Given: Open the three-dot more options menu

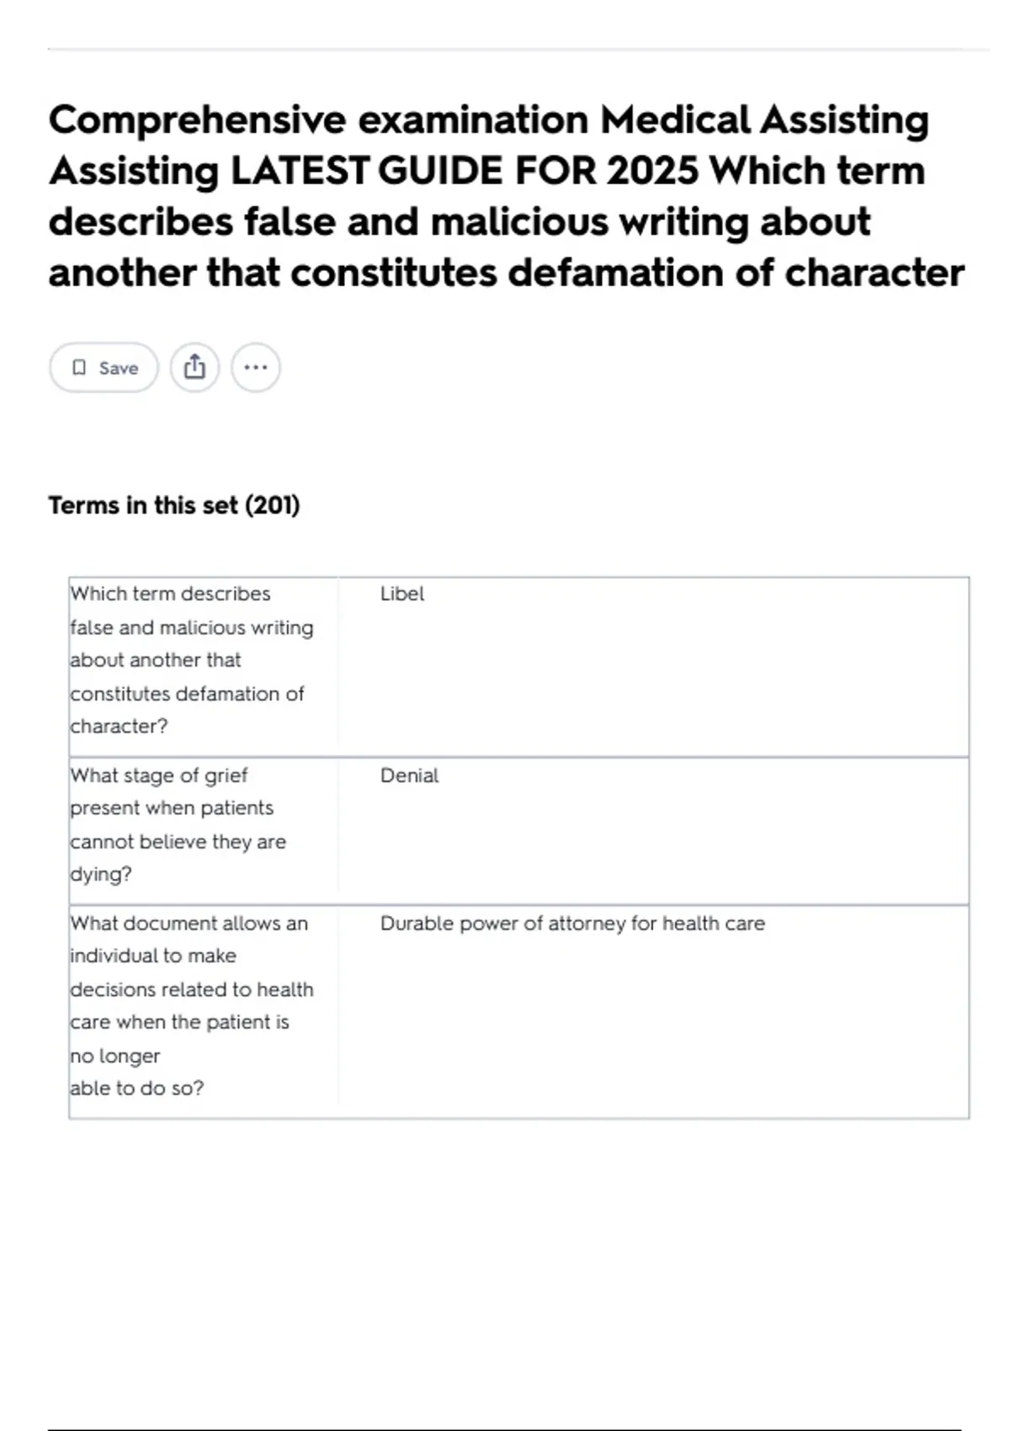Looking at the screenshot, I should tap(256, 368).
